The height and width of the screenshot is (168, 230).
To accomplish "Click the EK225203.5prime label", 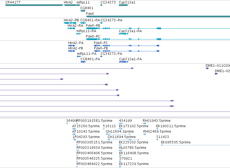I will pos(134,142).
